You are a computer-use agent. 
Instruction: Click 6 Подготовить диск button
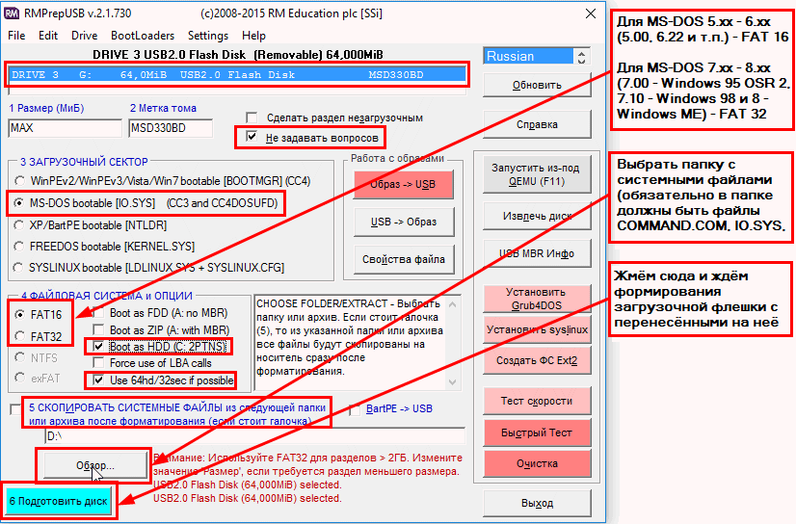(59, 501)
